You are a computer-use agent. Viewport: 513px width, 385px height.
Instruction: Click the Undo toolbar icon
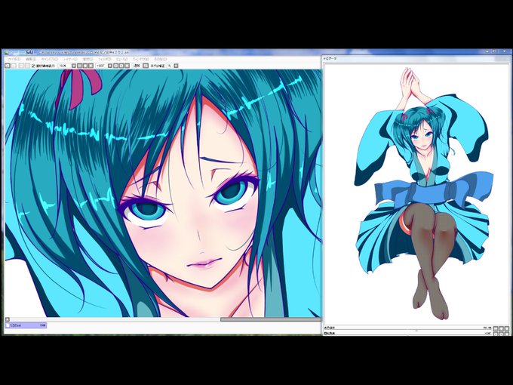tap(7, 66)
